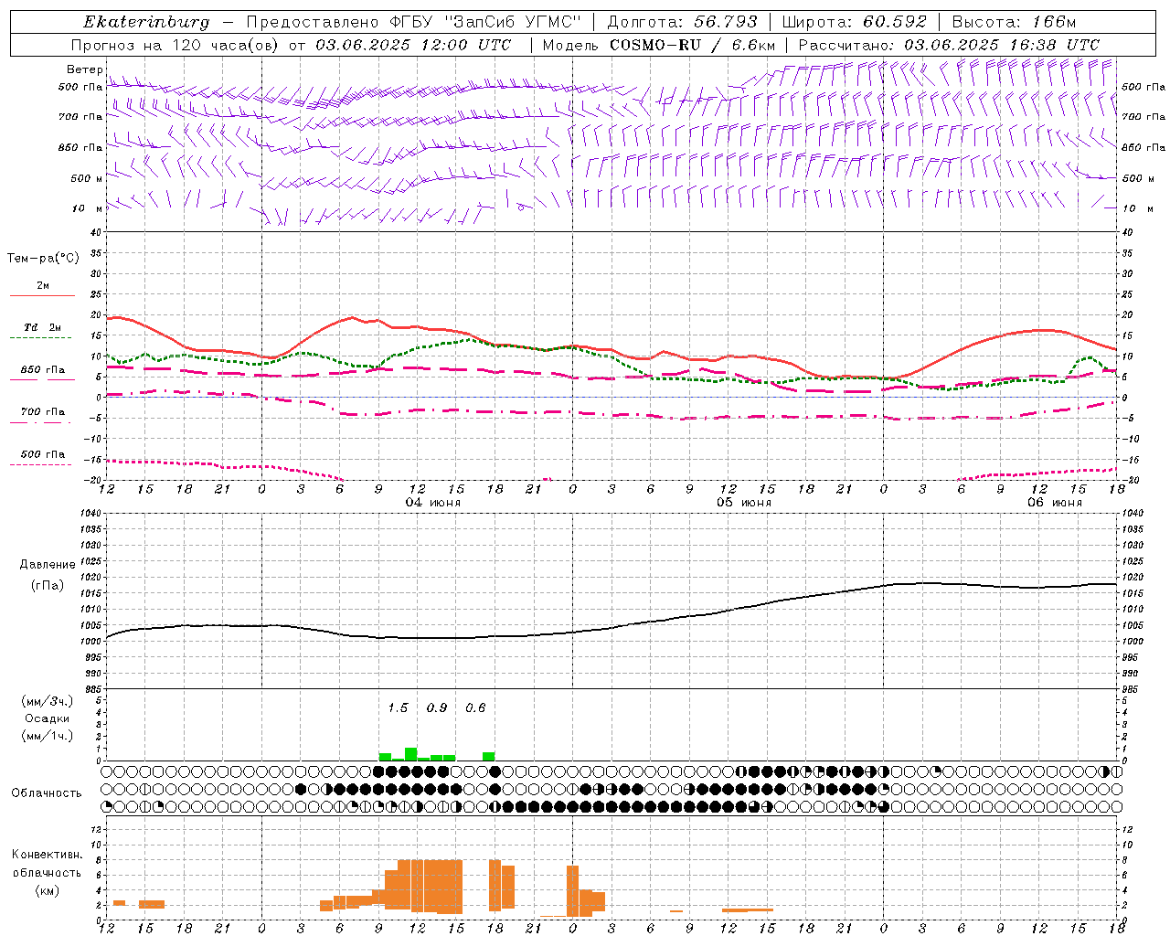Click the "Ветер" wind panel label

pyautogui.click(x=84, y=69)
